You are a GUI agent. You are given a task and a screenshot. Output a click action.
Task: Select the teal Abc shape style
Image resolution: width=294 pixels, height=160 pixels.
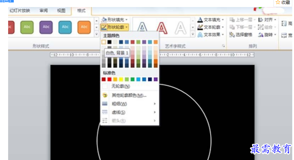coord(65,27)
